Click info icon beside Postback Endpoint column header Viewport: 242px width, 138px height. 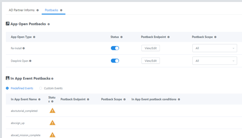pos(168,37)
